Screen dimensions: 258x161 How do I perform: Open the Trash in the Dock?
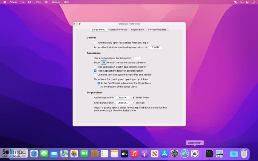(244, 154)
